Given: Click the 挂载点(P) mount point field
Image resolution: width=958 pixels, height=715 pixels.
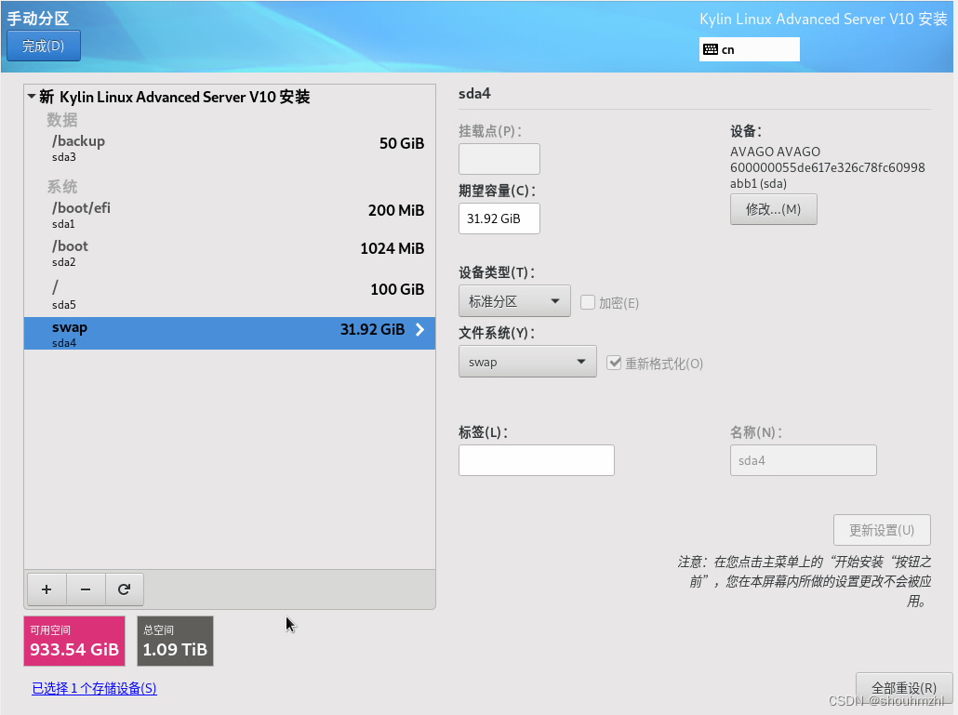Looking at the screenshot, I should [x=499, y=159].
